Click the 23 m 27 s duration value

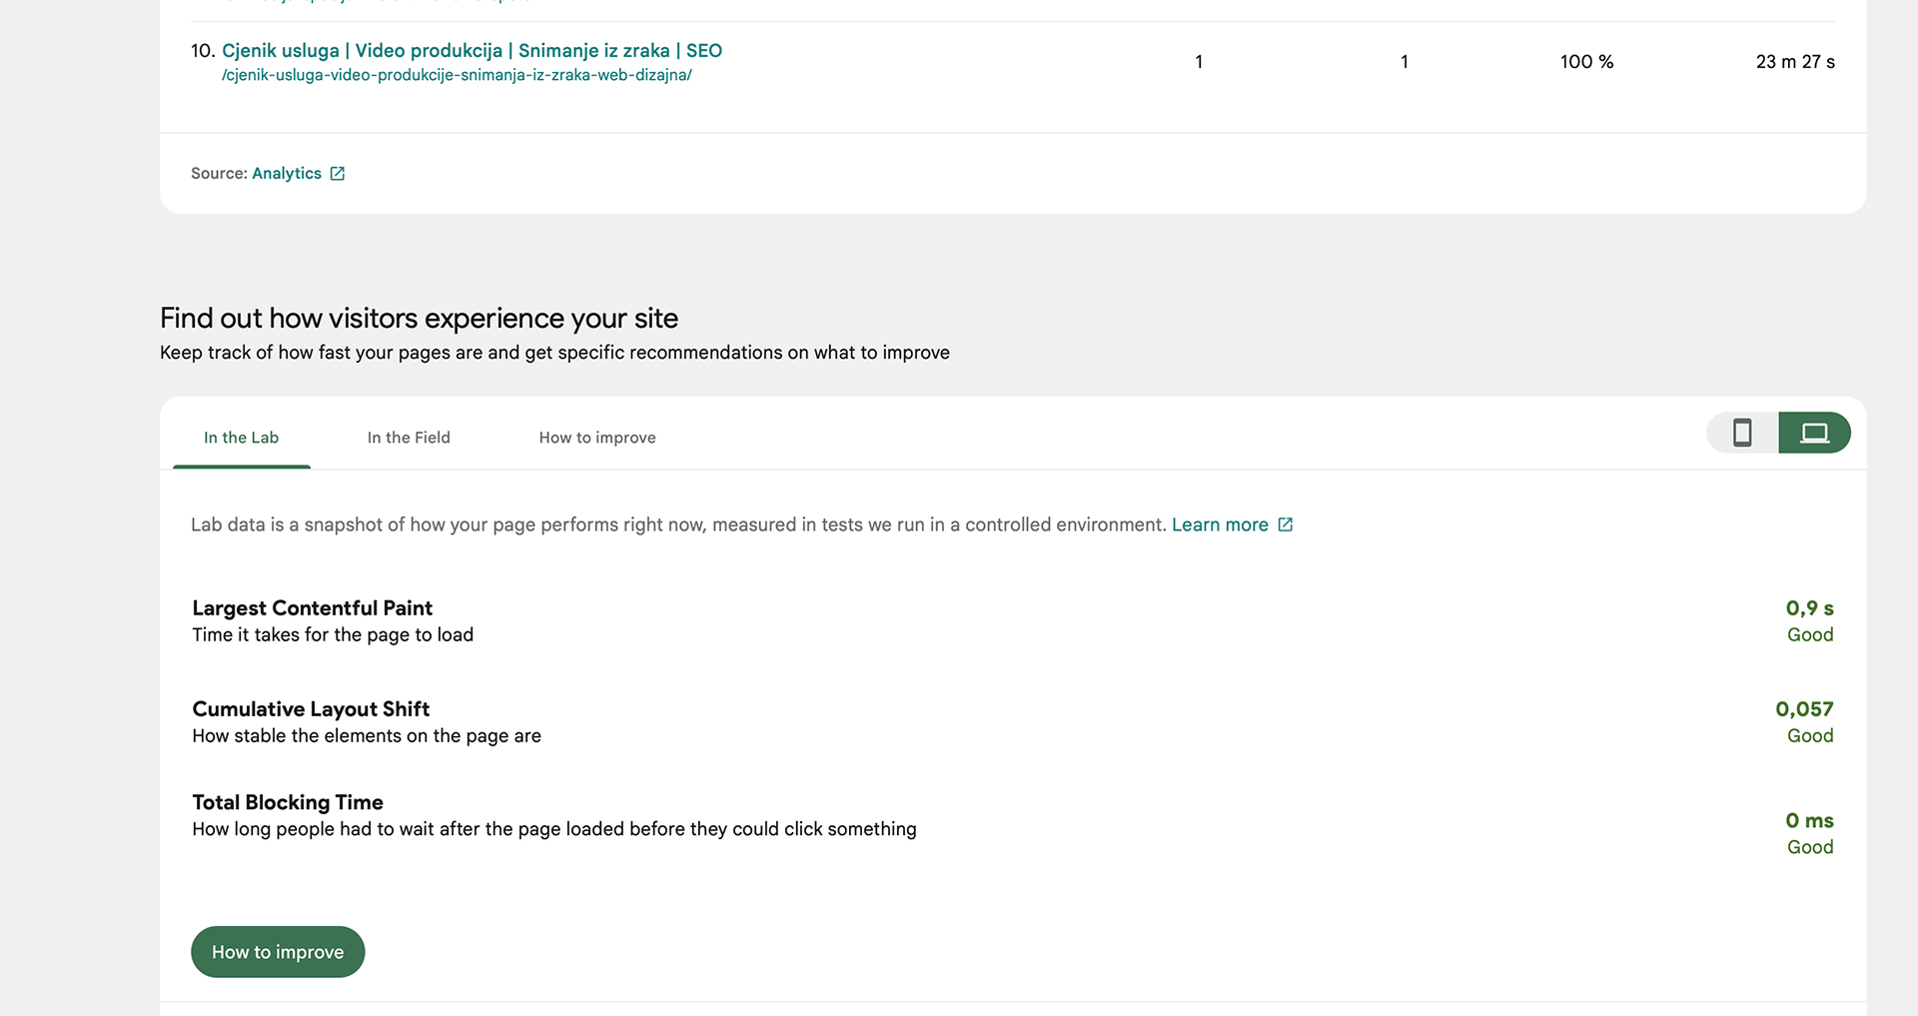[1795, 62]
